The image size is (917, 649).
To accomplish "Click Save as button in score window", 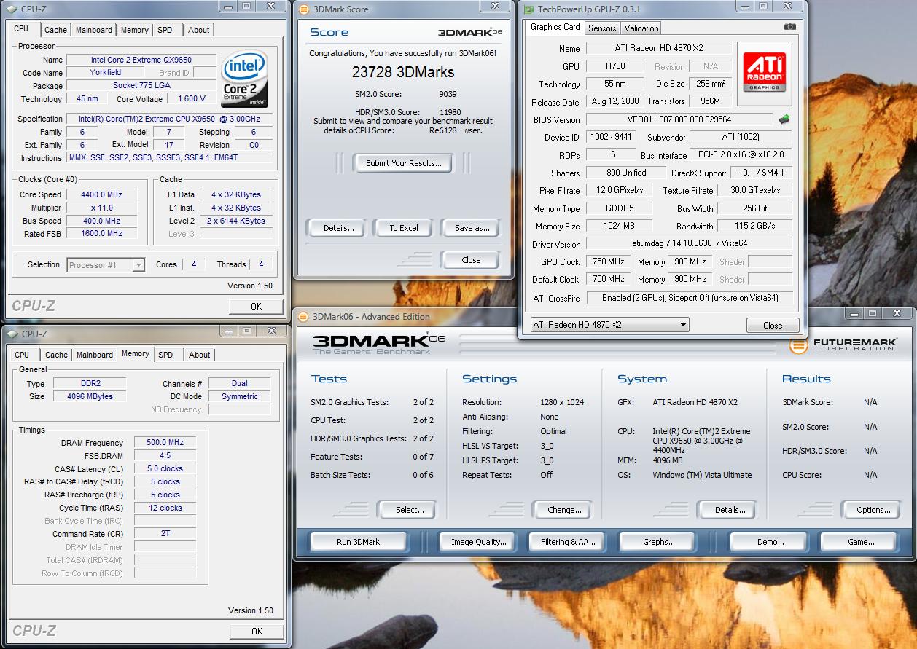I will pyautogui.click(x=472, y=228).
